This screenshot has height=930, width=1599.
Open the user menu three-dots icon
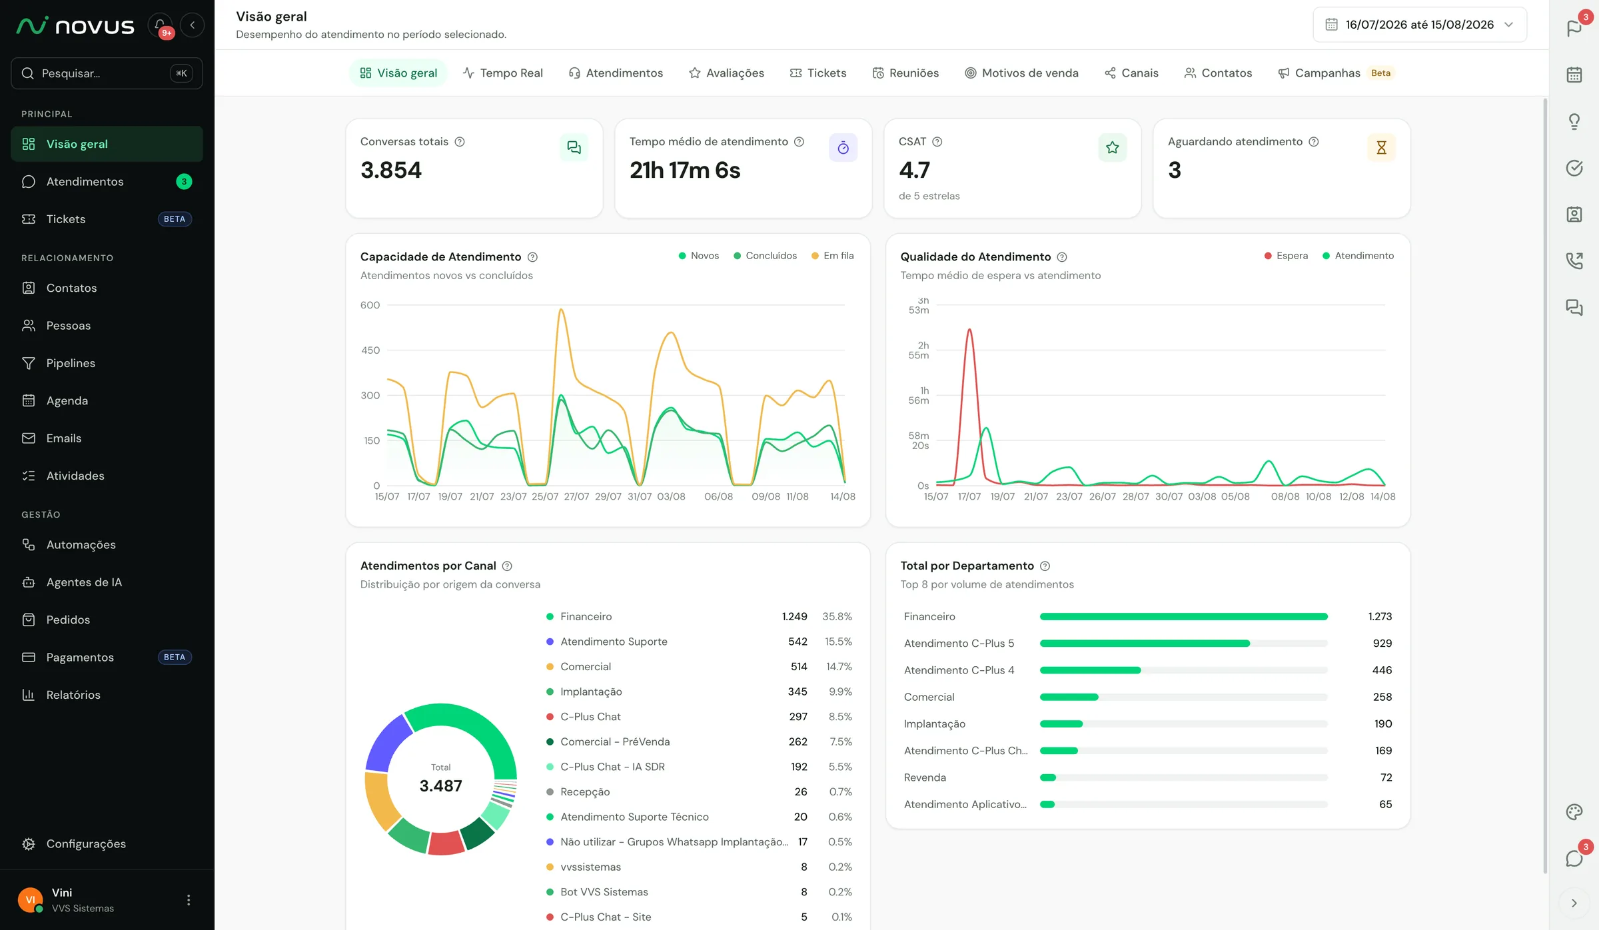(x=189, y=900)
